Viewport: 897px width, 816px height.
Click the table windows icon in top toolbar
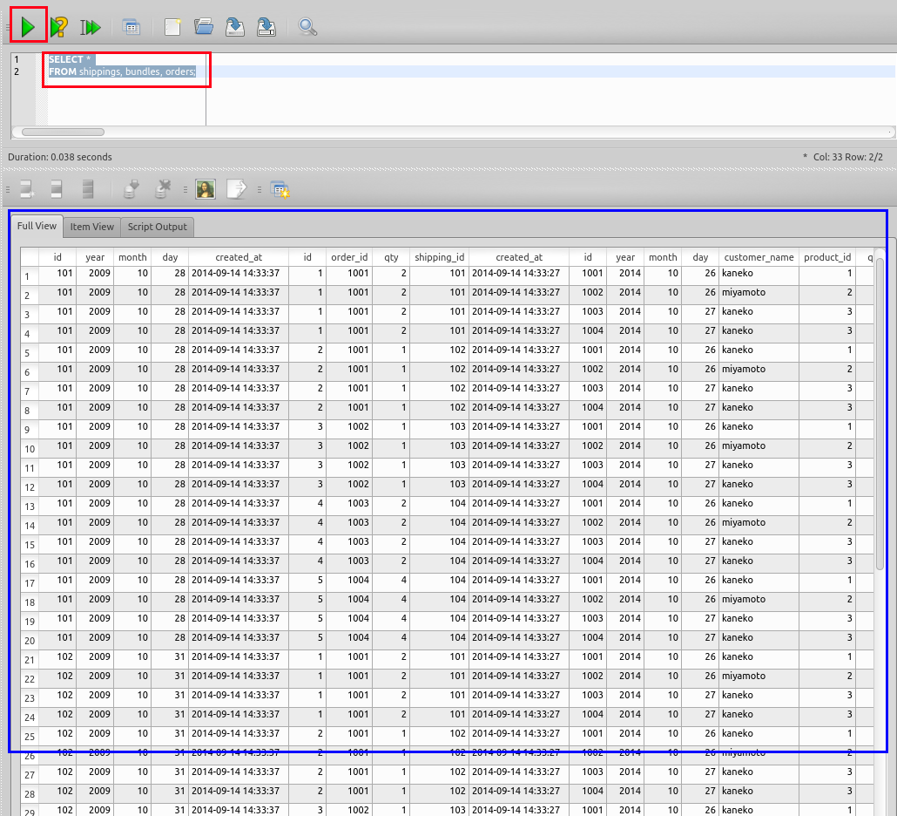(131, 27)
